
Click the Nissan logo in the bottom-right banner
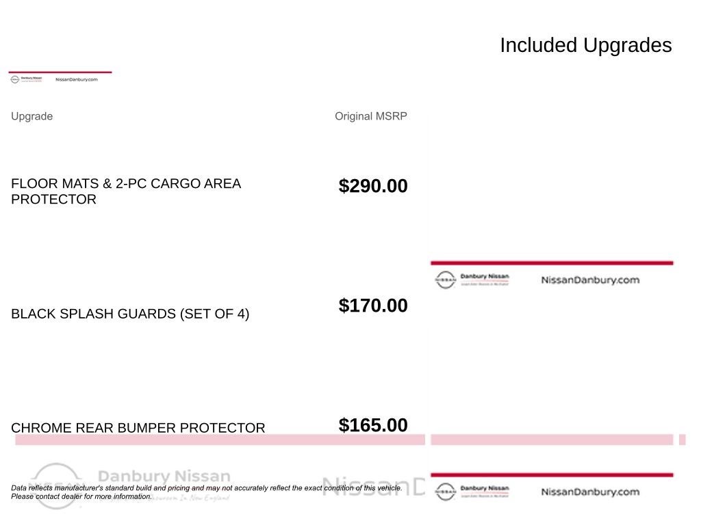(x=446, y=492)
